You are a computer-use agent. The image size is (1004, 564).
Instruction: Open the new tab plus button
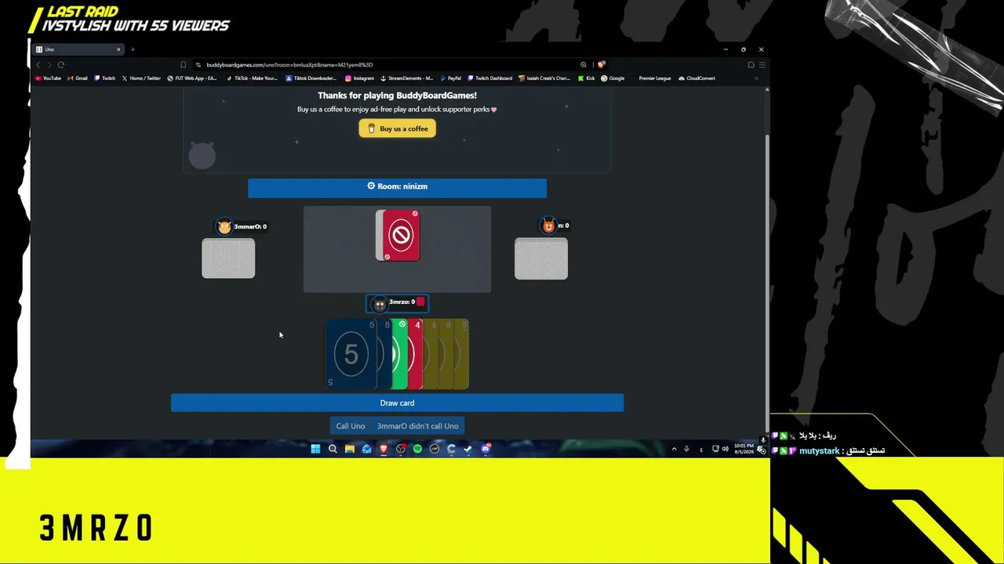[x=133, y=49]
